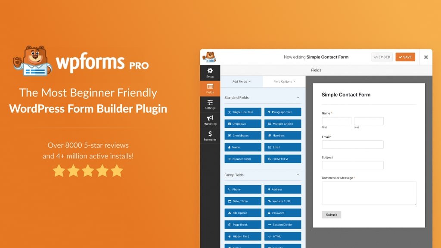Add an Email field button
The width and height of the screenshot is (441, 248).
pyautogui.click(x=283, y=147)
